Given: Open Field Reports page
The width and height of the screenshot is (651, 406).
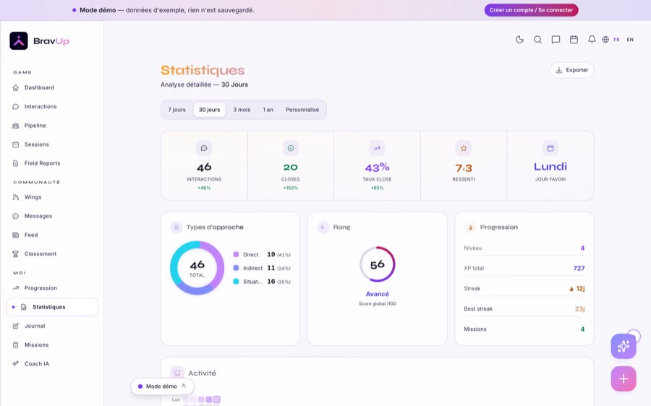Looking at the screenshot, I should coord(52,163).
